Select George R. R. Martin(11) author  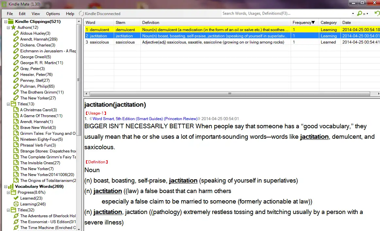click(42, 63)
